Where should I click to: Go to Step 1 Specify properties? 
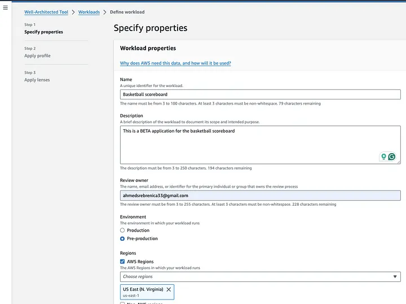click(43, 32)
